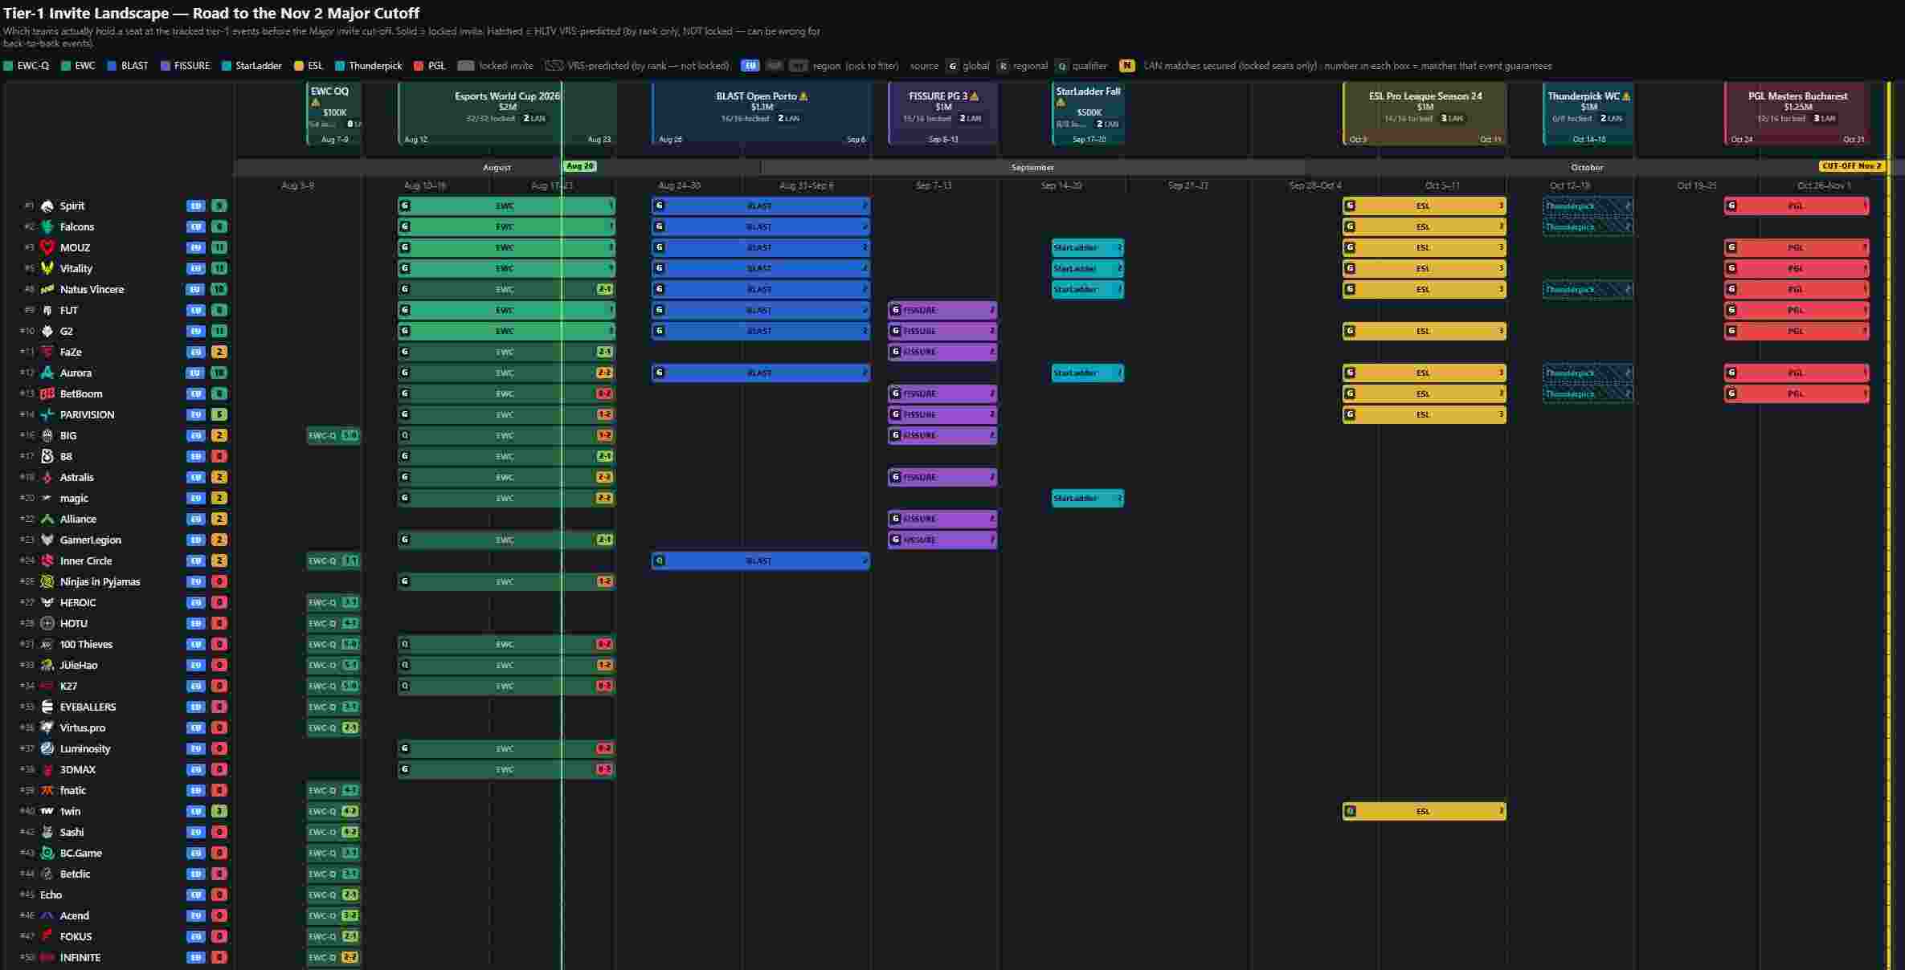Click G2's FISSURE invite bar

click(943, 332)
